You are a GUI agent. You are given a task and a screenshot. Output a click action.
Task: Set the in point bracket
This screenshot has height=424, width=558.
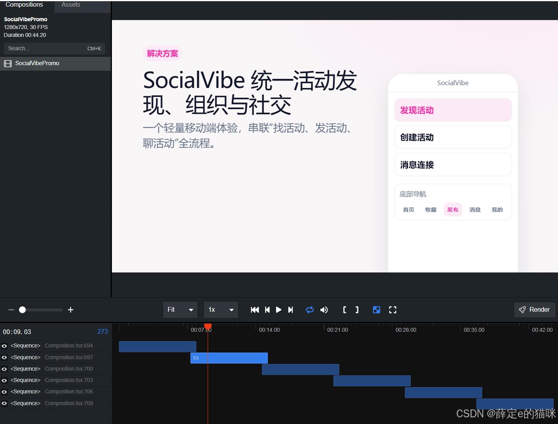344,310
